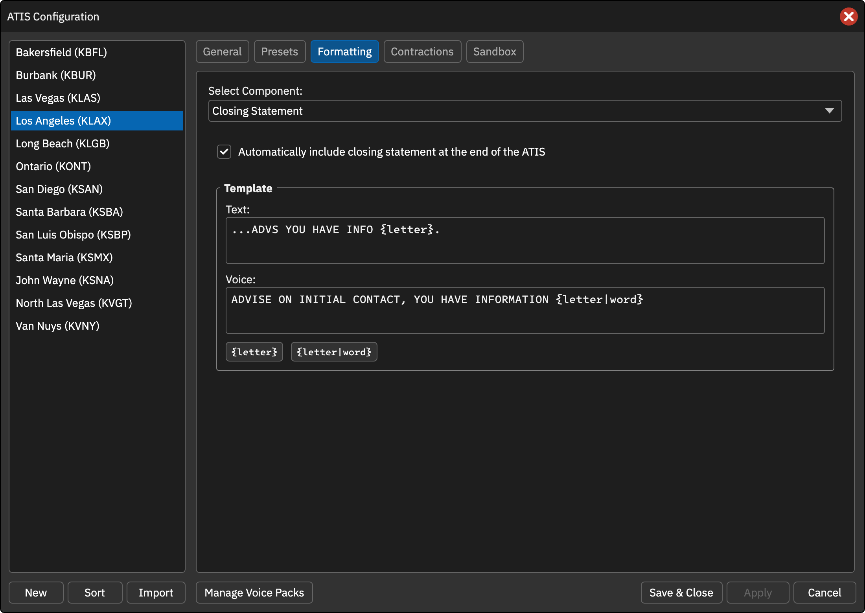Click the Import button
The height and width of the screenshot is (613, 865).
point(156,593)
